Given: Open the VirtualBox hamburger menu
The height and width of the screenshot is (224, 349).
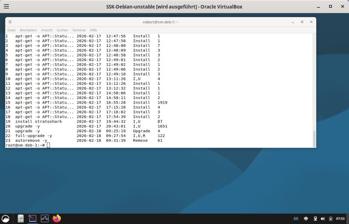Looking at the screenshot, I should [x=6, y=6].
